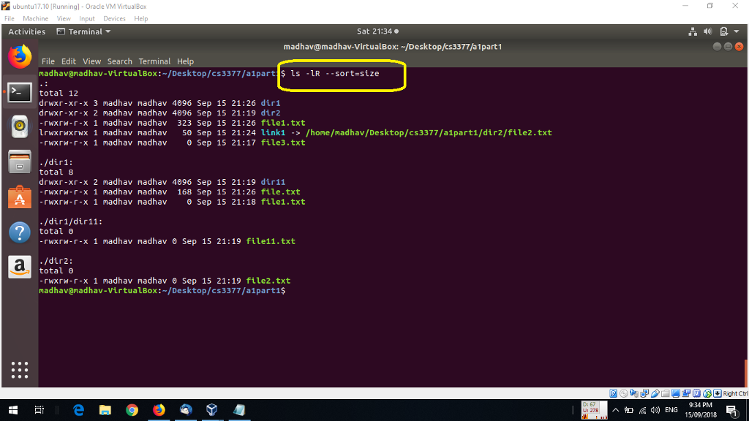Mute audio via the VirtualBox status bar speaker icon
Image resolution: width=749 pixels, height=421 pixels.
(633, 393)
